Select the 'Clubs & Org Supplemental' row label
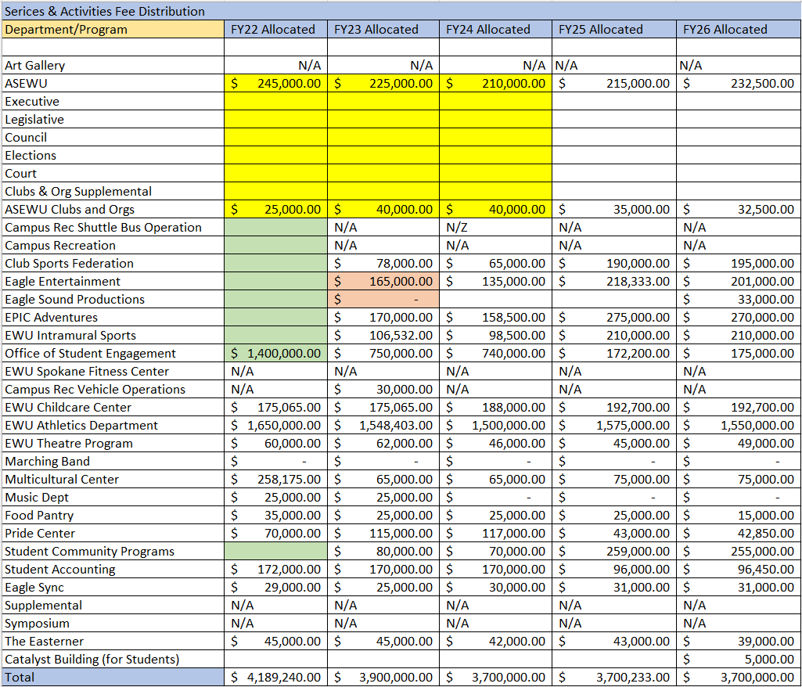This screenshot has width=802, height=687. [x=78, y=192]
